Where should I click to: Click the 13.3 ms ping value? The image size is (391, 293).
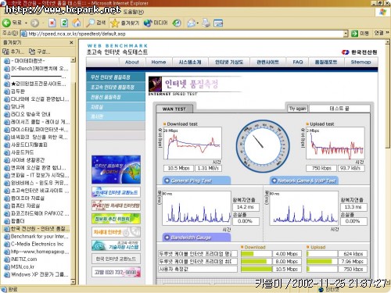pos(353,207)
